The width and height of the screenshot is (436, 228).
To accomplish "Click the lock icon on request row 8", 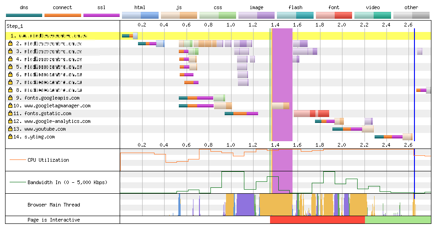I will tap(10, 90).
